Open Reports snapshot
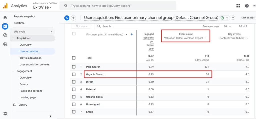 click(24, 16)
